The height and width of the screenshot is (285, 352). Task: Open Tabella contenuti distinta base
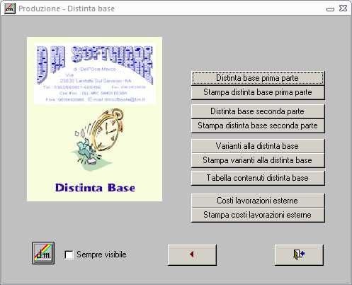point(258,178)
